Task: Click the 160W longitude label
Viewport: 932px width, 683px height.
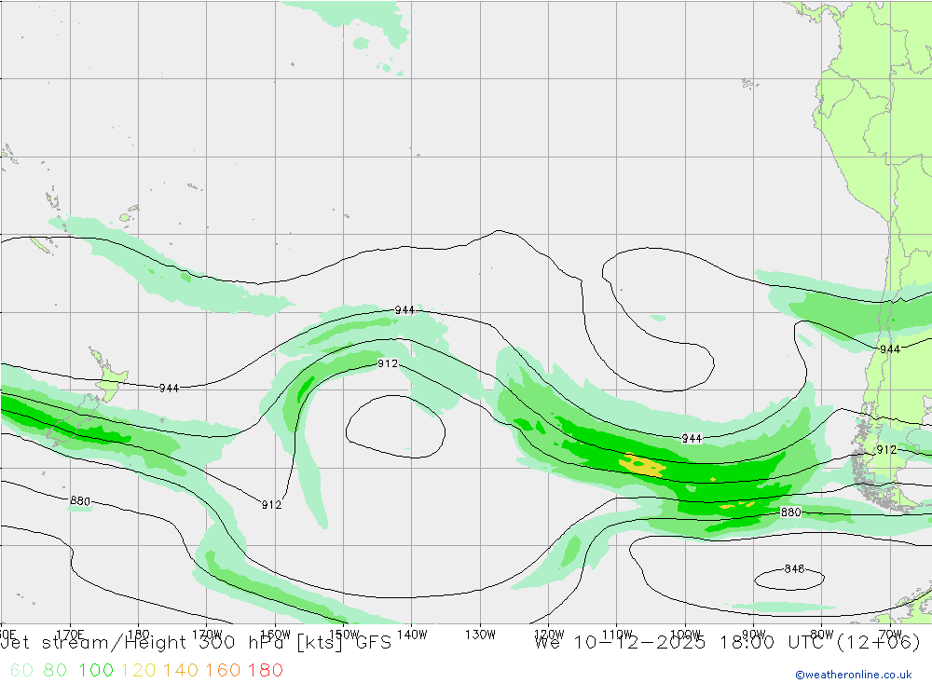Action: pos(275,635)
